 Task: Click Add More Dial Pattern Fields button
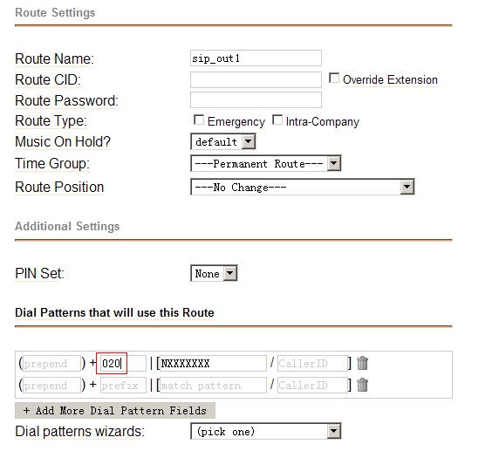[x=115, y=411]
